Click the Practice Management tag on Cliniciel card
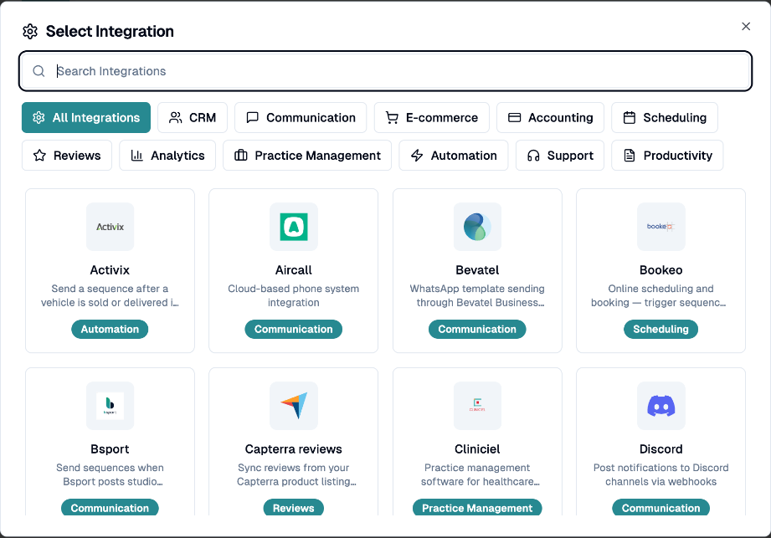This screenshot has height=538, width=771. [477, 508]
